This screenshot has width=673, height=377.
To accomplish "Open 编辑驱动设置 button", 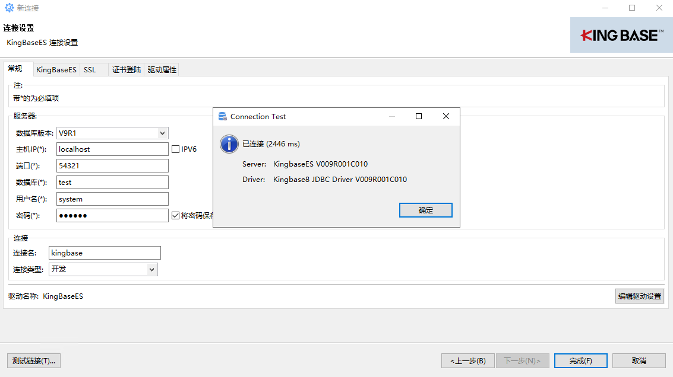I will coord(640,296).
